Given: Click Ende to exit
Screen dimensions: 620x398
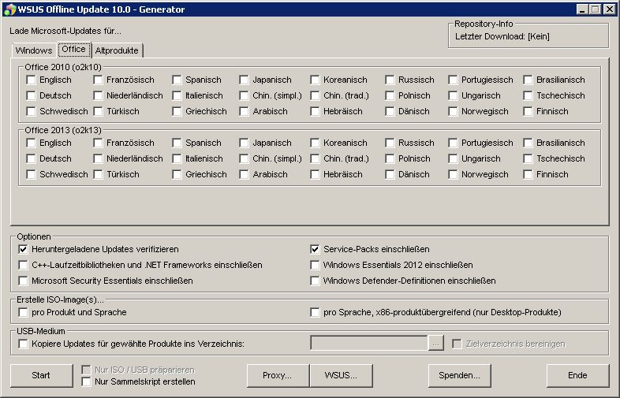Looking at the screenshot, I should pos(577,375).
